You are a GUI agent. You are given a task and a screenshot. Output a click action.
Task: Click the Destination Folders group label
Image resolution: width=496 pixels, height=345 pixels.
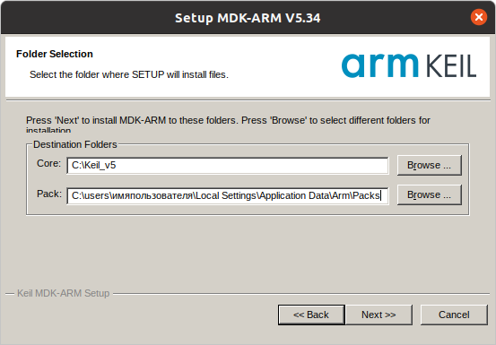[x=75, y=144]
